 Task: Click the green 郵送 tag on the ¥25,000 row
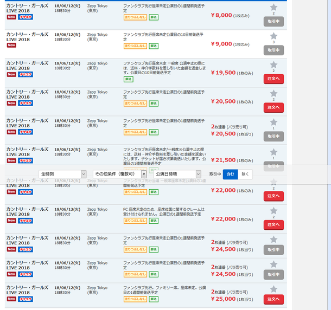(154, 299)
